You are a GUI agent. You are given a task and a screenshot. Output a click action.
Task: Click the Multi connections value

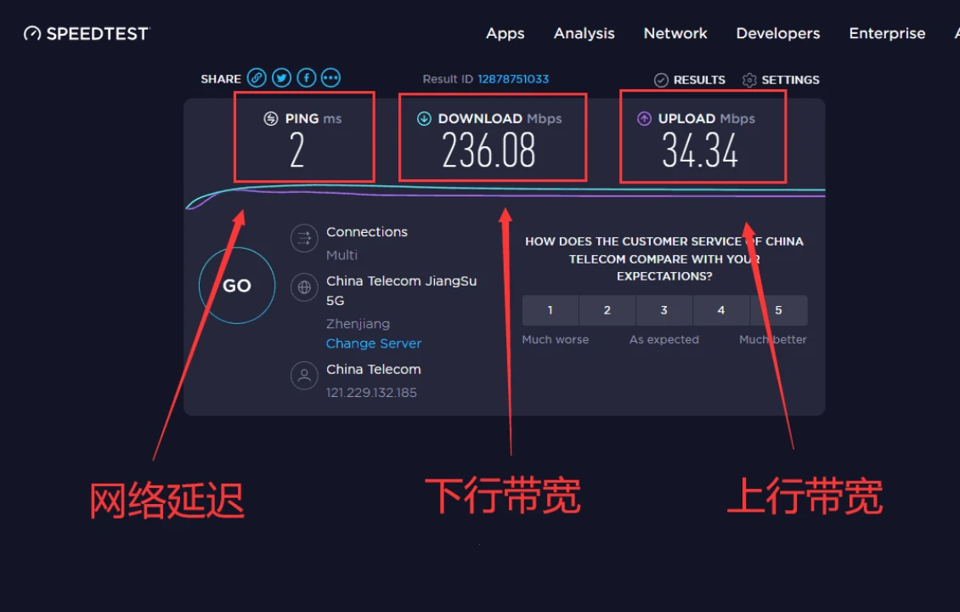pos(342,256)
